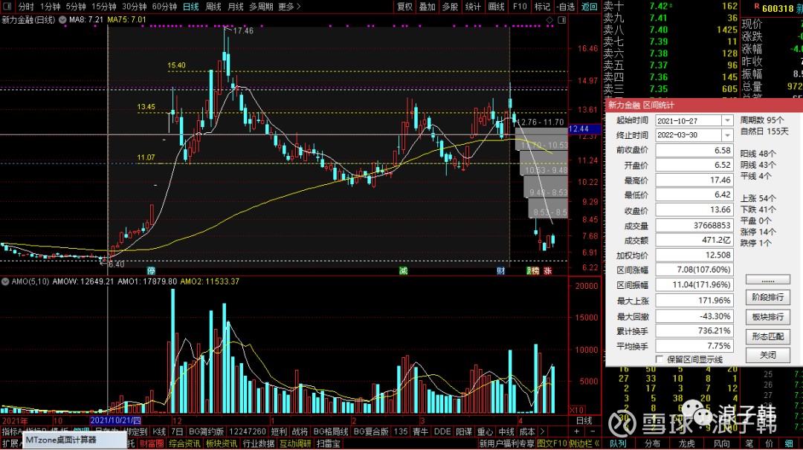The height and width of the screenshot is (450, 803).
Task: Open the 综合资讯 bottom tab
Action: coord(184,444)
